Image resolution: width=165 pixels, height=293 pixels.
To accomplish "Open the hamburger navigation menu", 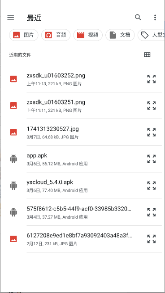I will tap(11, 18).
